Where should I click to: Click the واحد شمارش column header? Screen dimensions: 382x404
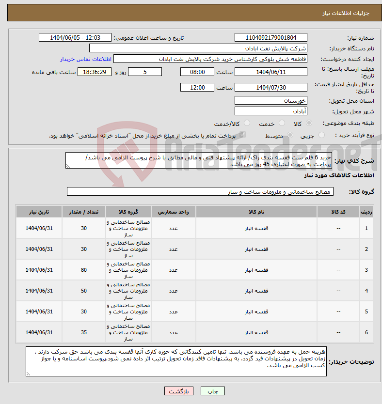tap(173, 212)
